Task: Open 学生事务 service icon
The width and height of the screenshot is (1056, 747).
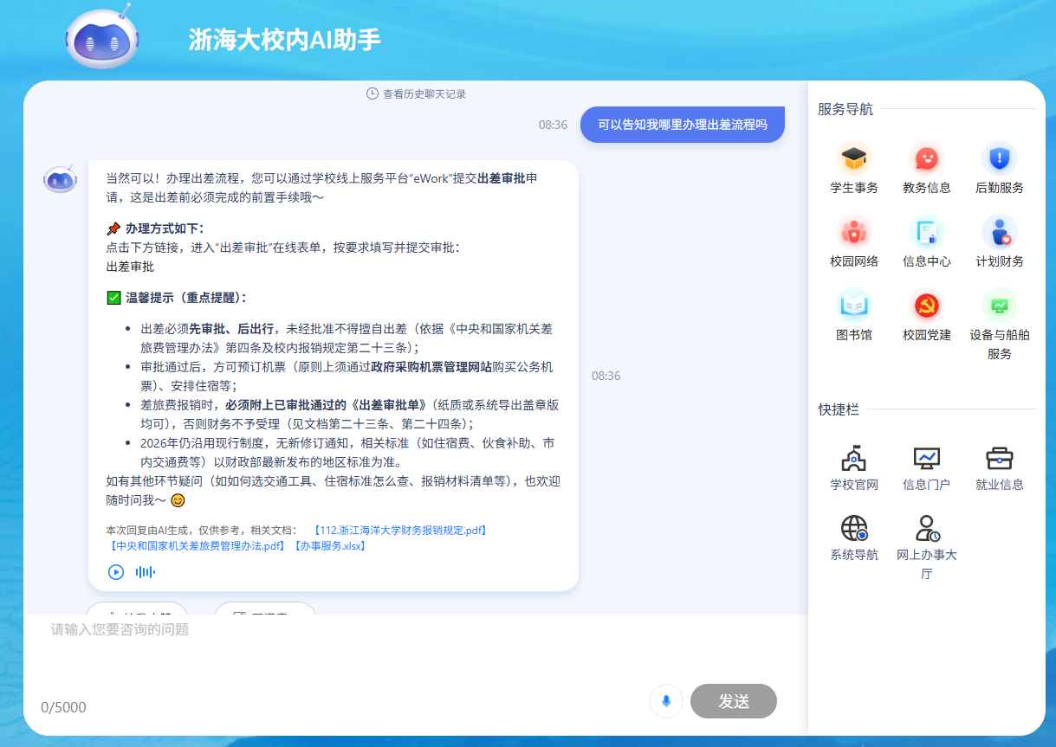Action: pos(854,159)
